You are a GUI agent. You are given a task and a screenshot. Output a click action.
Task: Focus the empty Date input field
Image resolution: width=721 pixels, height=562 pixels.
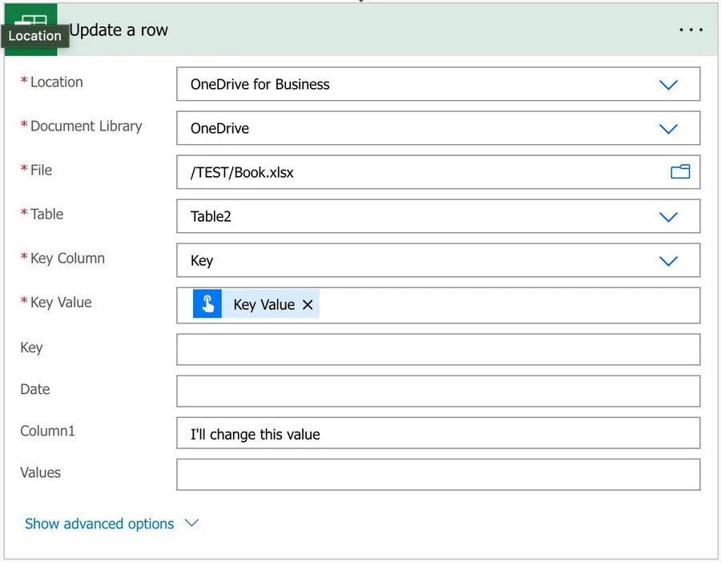[437, 391]
